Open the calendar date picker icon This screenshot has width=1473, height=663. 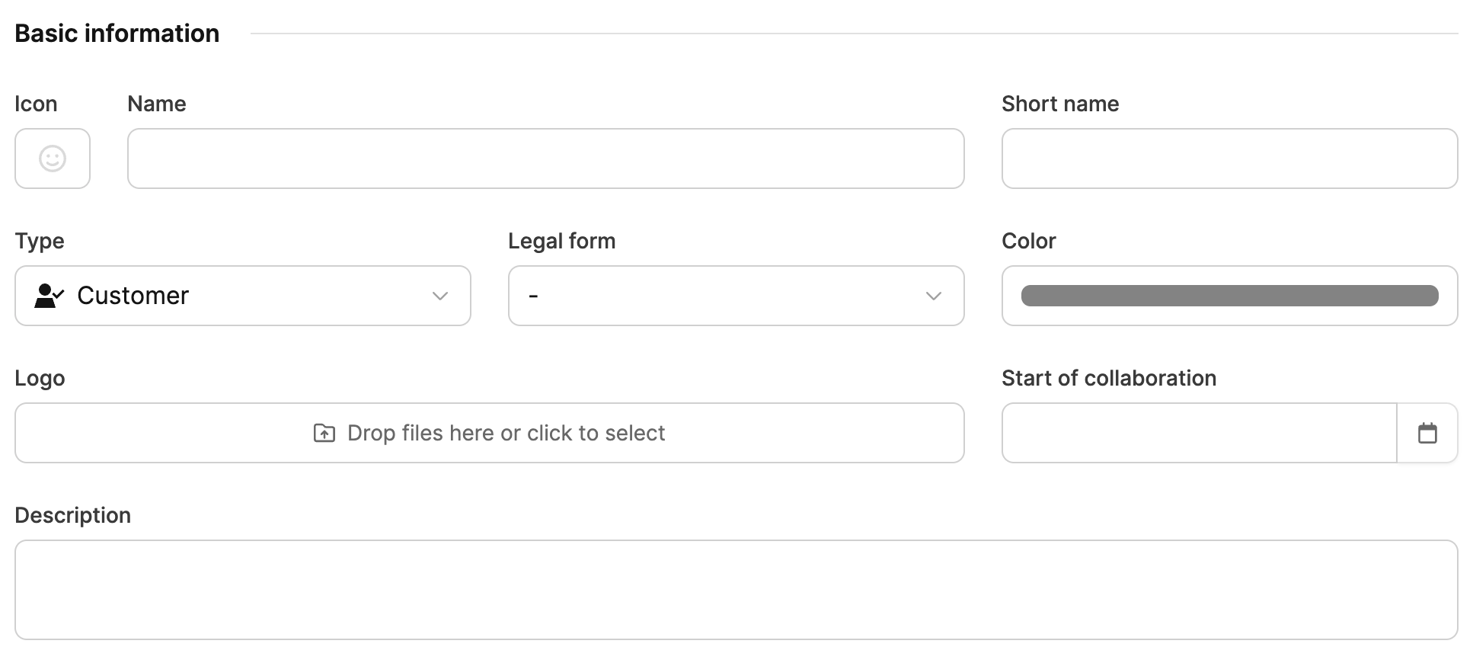[1427, 433]
